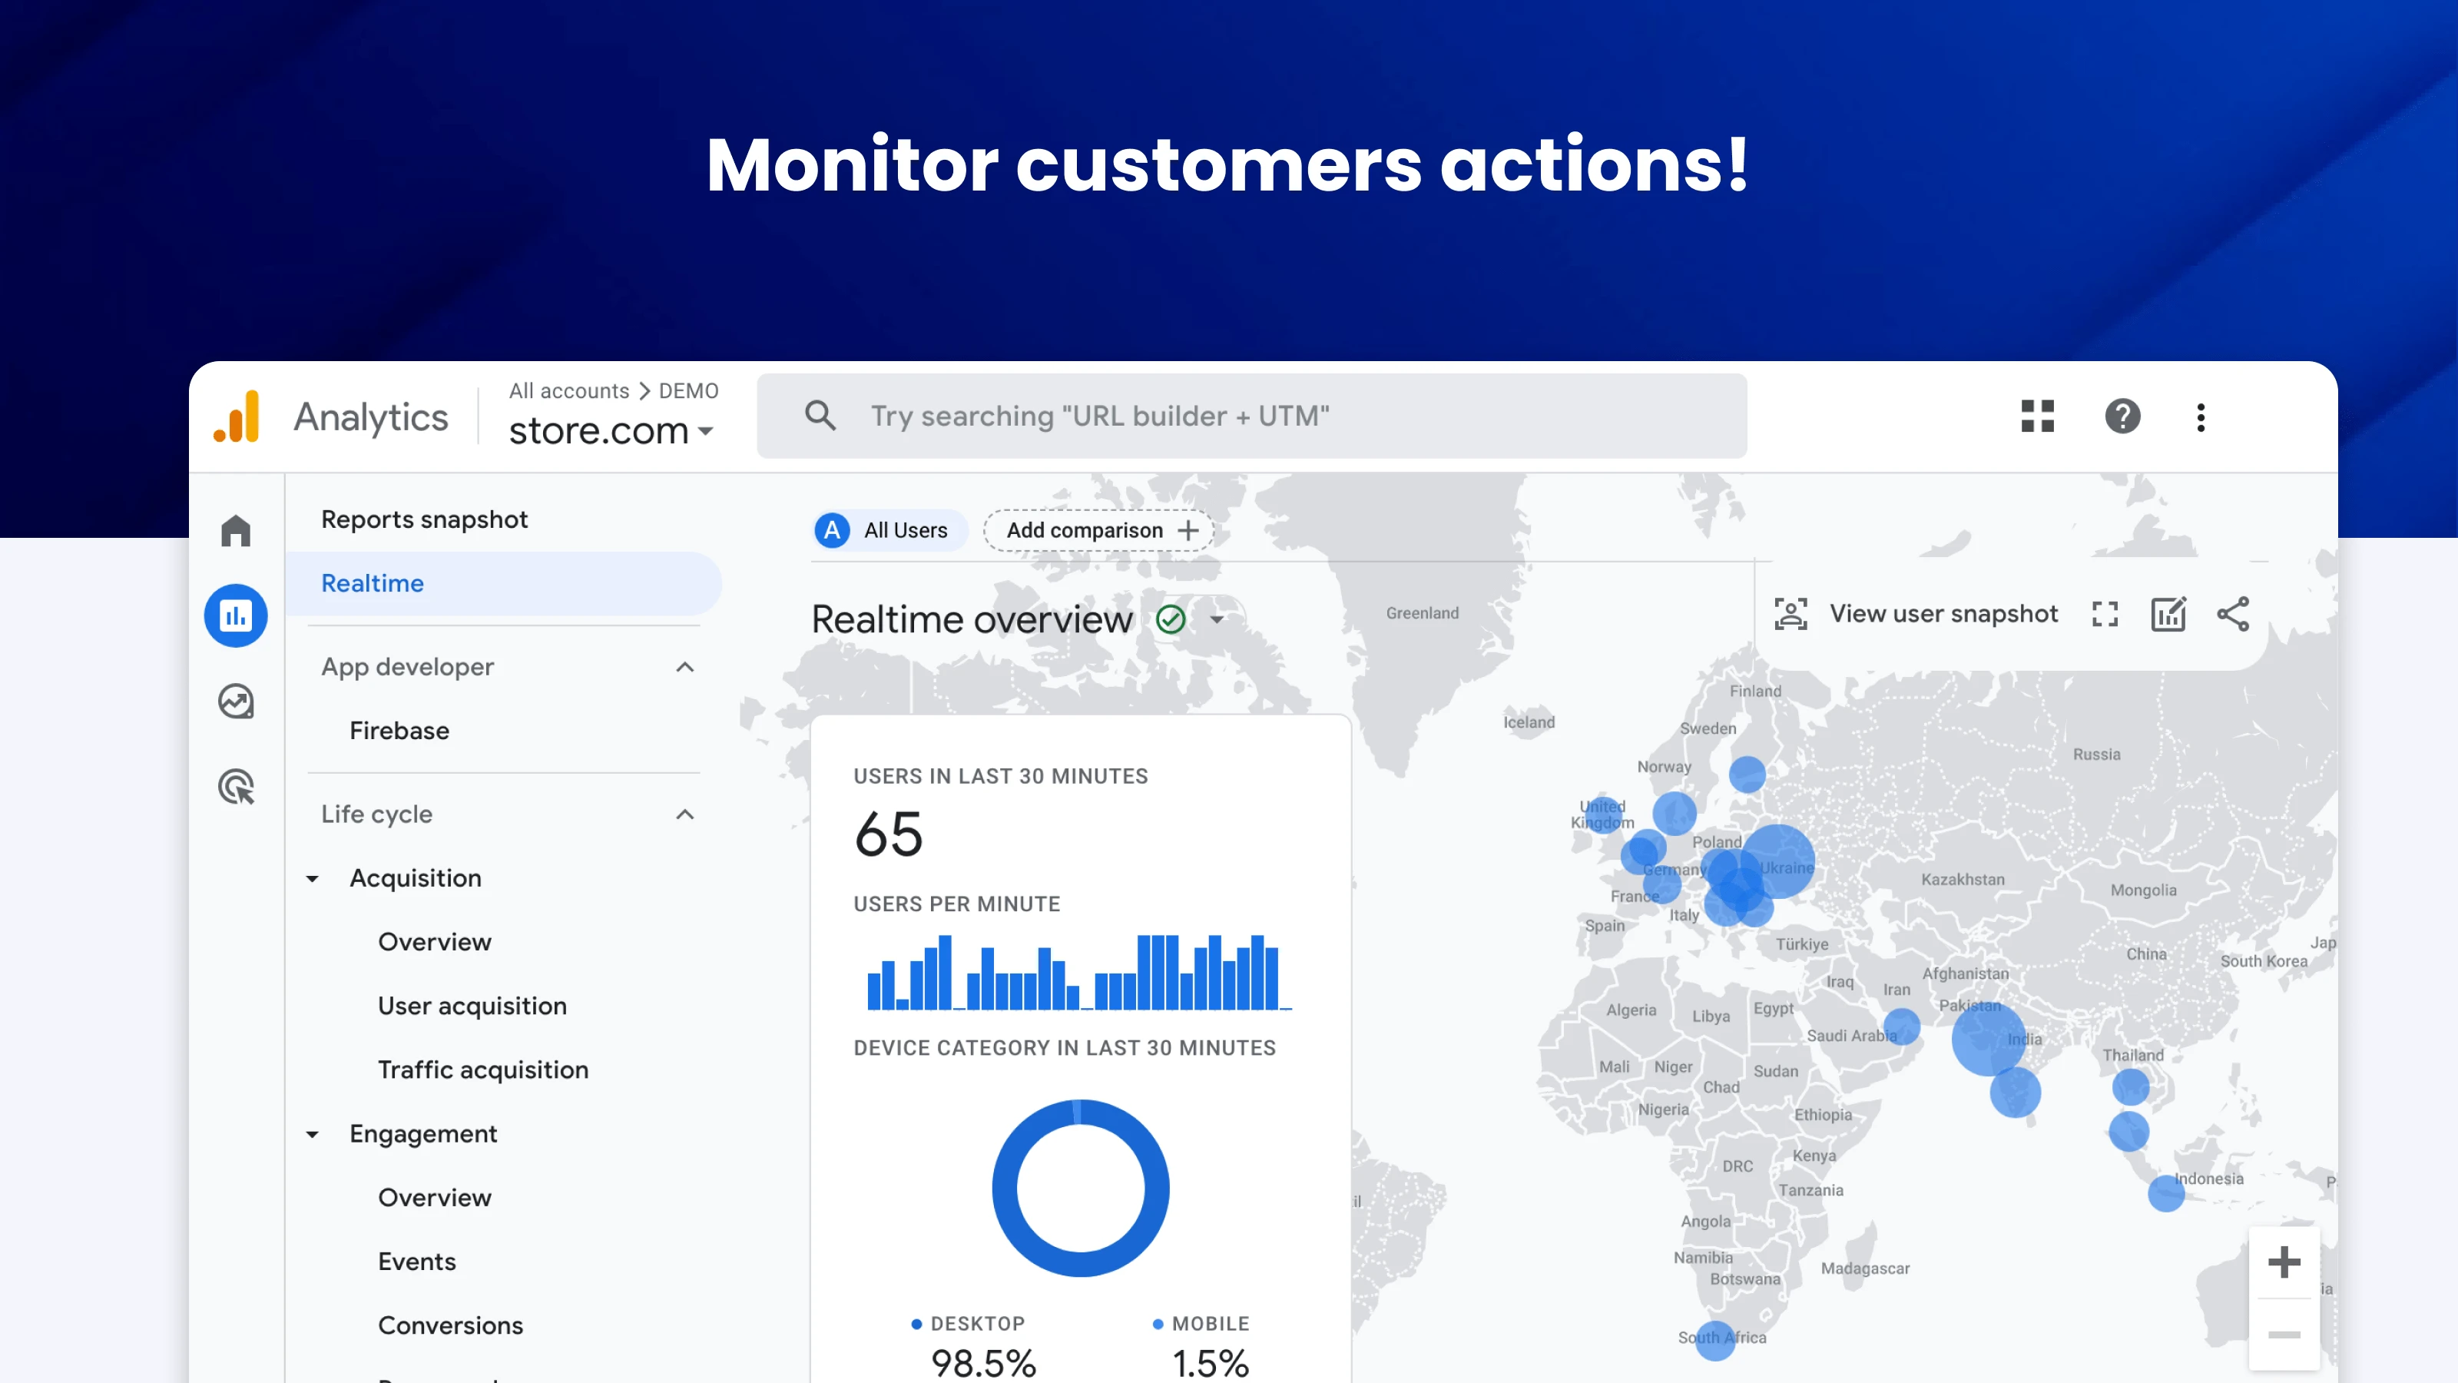
Task: Collapse the Life cycle section
Action: [684, 814]
